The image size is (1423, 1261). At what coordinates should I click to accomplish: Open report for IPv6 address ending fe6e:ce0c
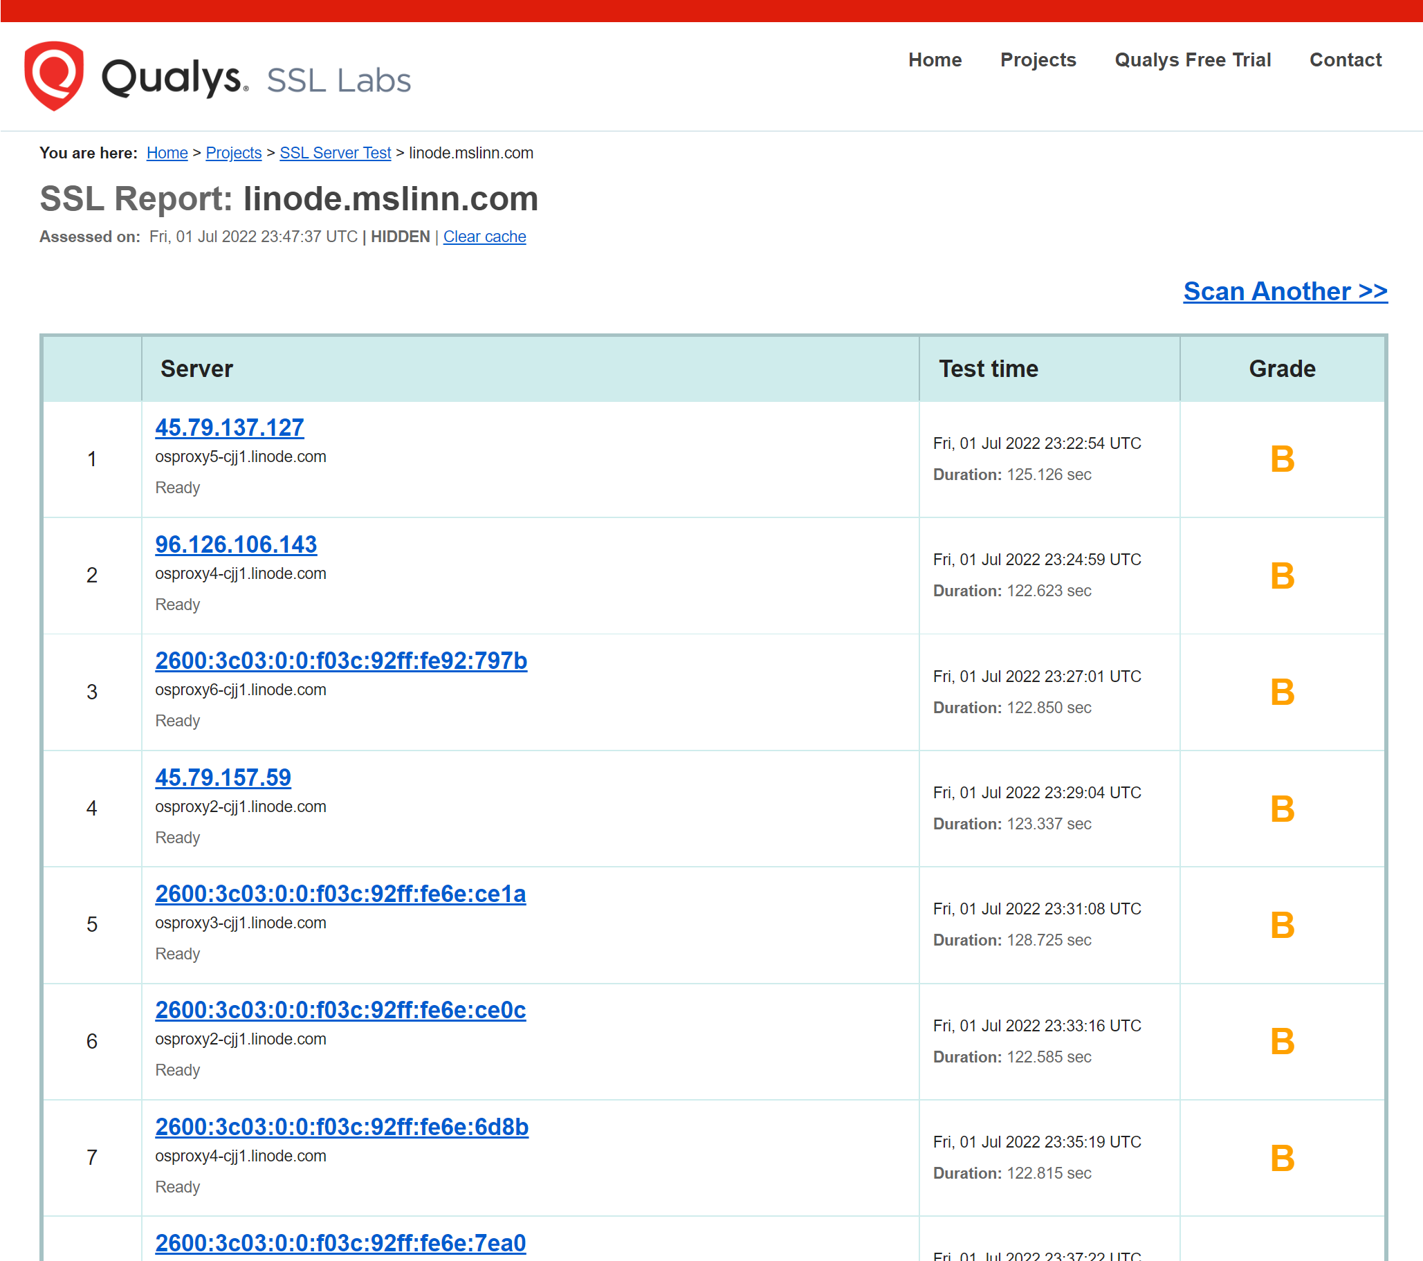click(340, 1010)
